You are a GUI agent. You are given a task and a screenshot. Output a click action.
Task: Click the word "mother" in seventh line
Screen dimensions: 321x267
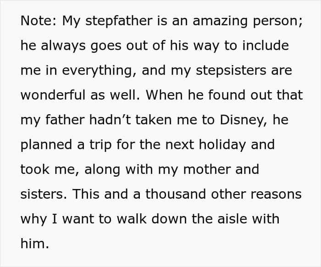(x=207, y=169)
